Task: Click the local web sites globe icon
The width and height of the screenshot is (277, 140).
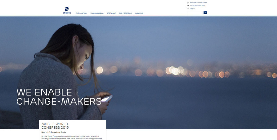Action: [x=188, y=6]
